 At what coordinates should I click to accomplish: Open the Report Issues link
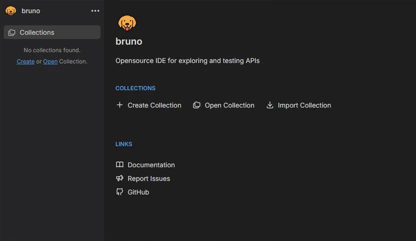[x=143, y=178]
